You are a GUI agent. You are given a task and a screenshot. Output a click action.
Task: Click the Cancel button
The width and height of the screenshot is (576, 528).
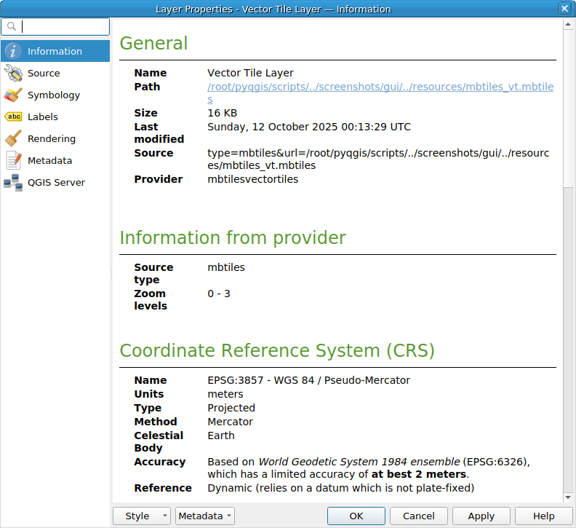coord(418,516)
